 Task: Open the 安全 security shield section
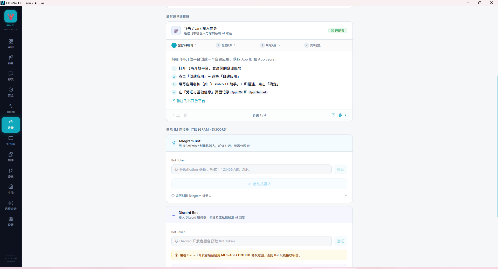pos(11,92)
